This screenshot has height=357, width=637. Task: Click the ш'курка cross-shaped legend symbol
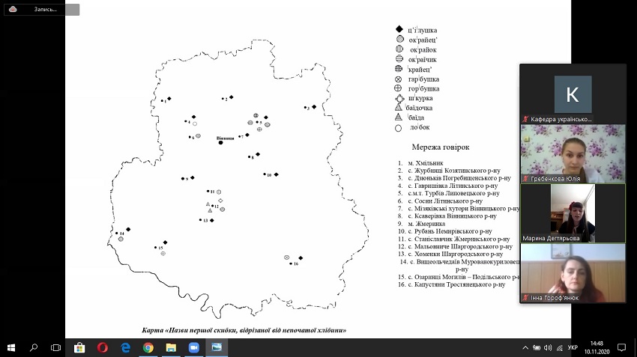click(x=399, y=98)
